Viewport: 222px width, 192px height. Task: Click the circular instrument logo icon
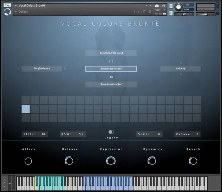pyautogui.click(x=7, y=12)
